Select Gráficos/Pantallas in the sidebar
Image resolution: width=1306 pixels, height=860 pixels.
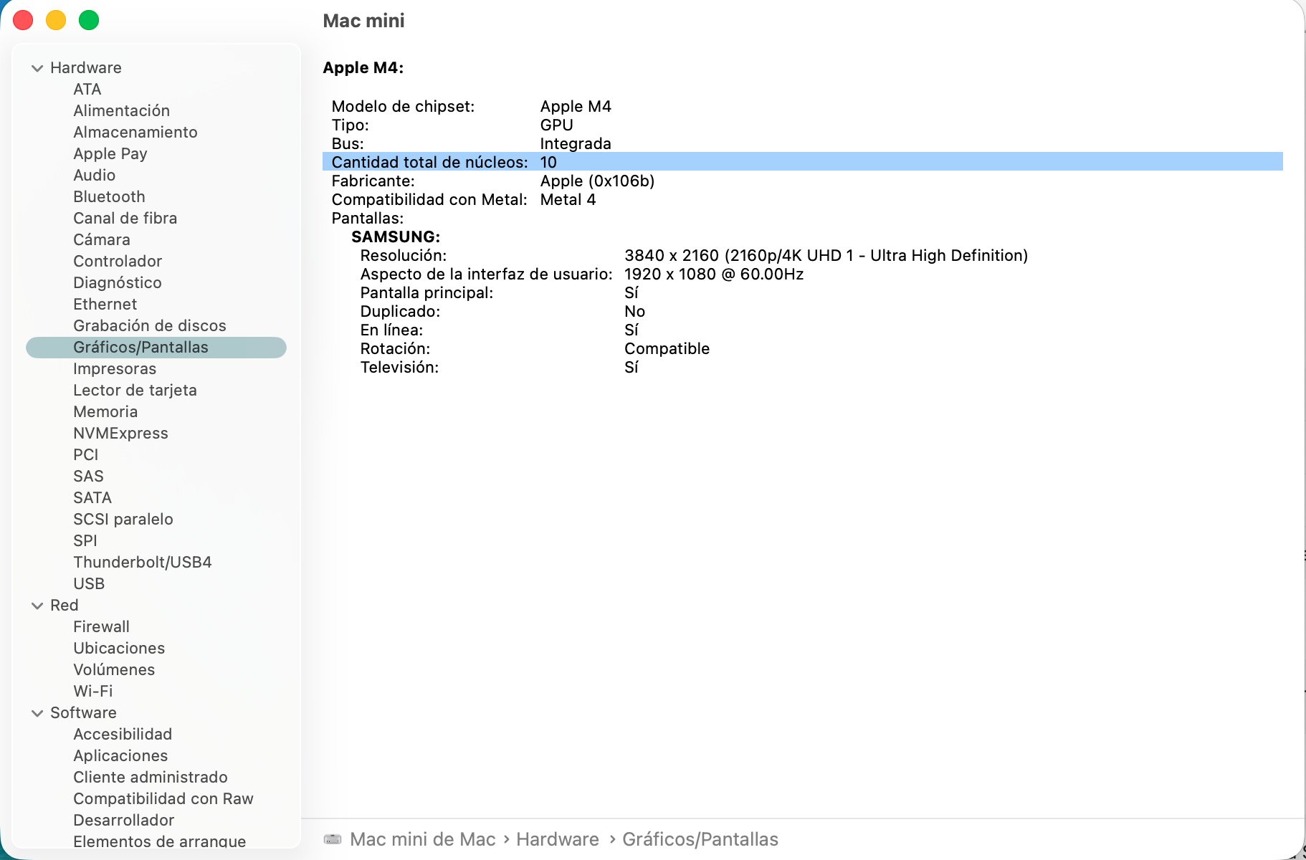pos(140,347)
